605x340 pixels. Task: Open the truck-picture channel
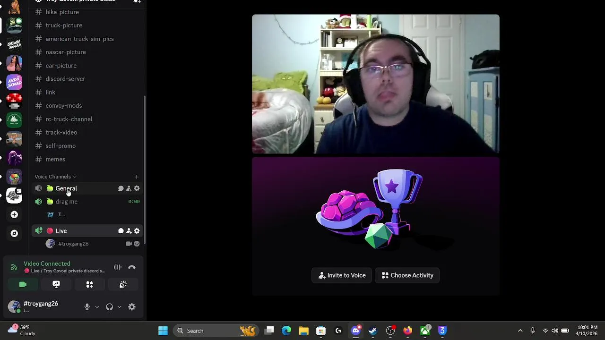click(x=64, y=25)
